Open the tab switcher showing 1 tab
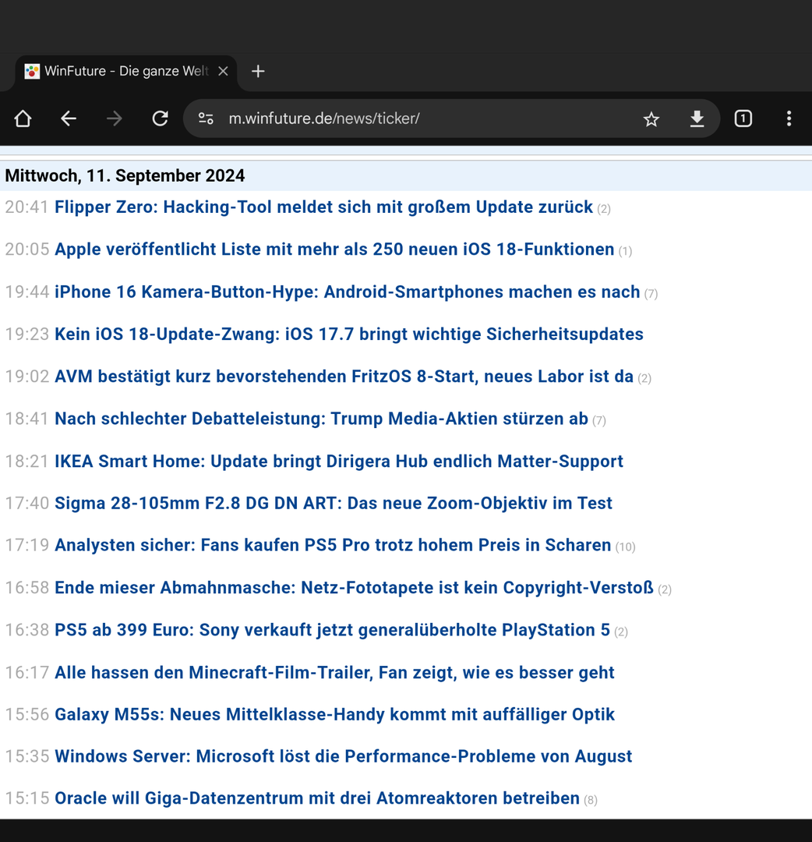Image resolution: width=812 pixels, height=842 pixels. (743, 119)
